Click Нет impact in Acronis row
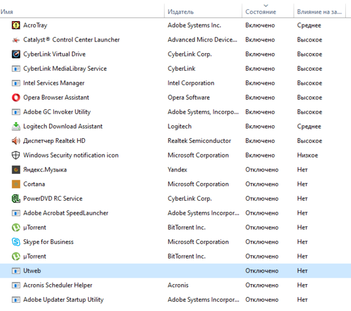The image size is (351, 311). click(302, 285)
